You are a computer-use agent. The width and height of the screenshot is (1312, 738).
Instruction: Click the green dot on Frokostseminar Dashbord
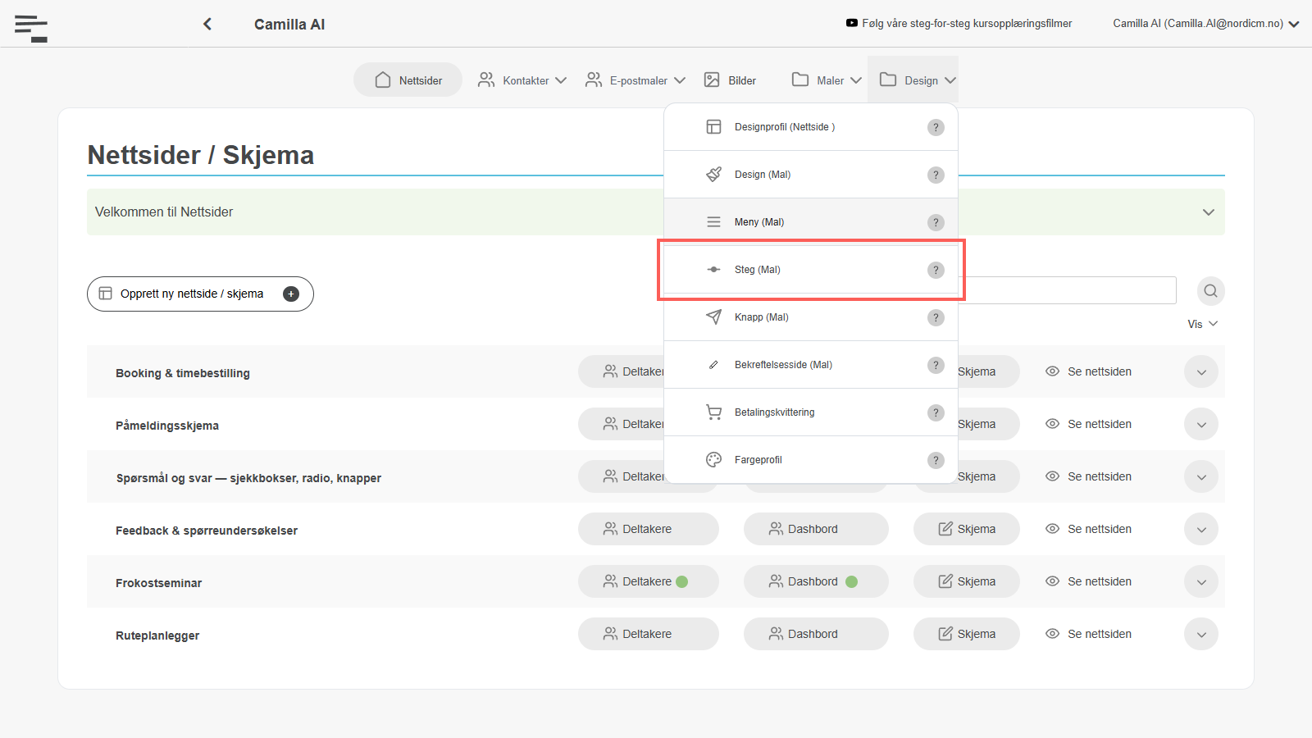[851, 581]
